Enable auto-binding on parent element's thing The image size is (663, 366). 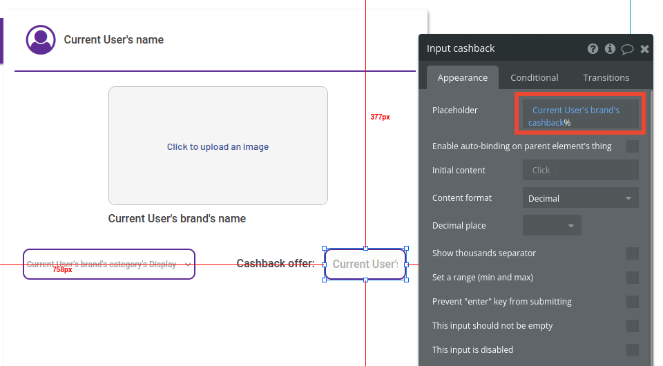pos(633,146)
